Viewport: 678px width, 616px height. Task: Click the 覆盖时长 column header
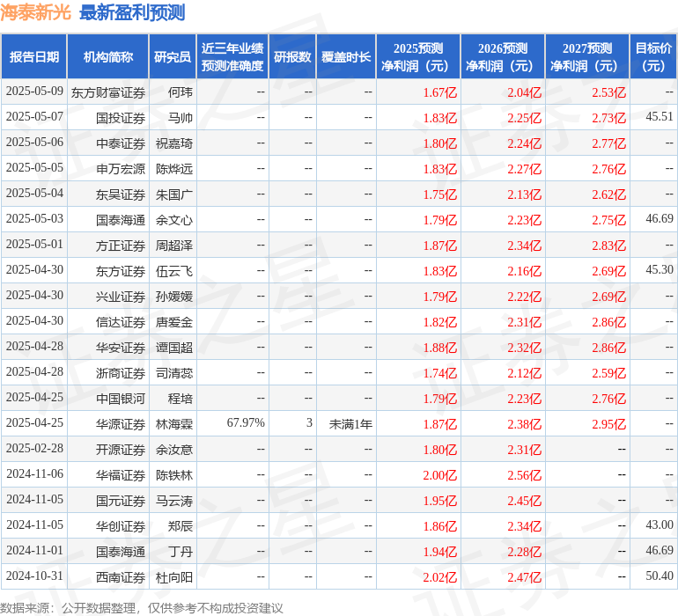tap(346, 56)
